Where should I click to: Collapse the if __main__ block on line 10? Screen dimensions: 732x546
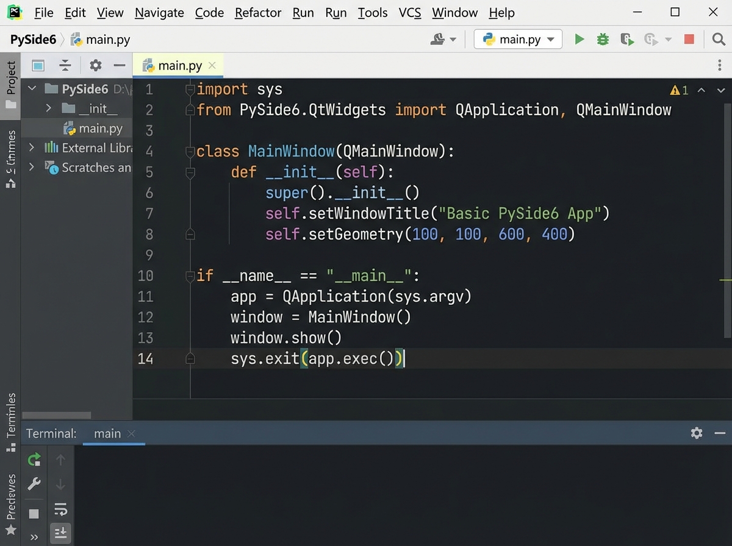point(189,275)
